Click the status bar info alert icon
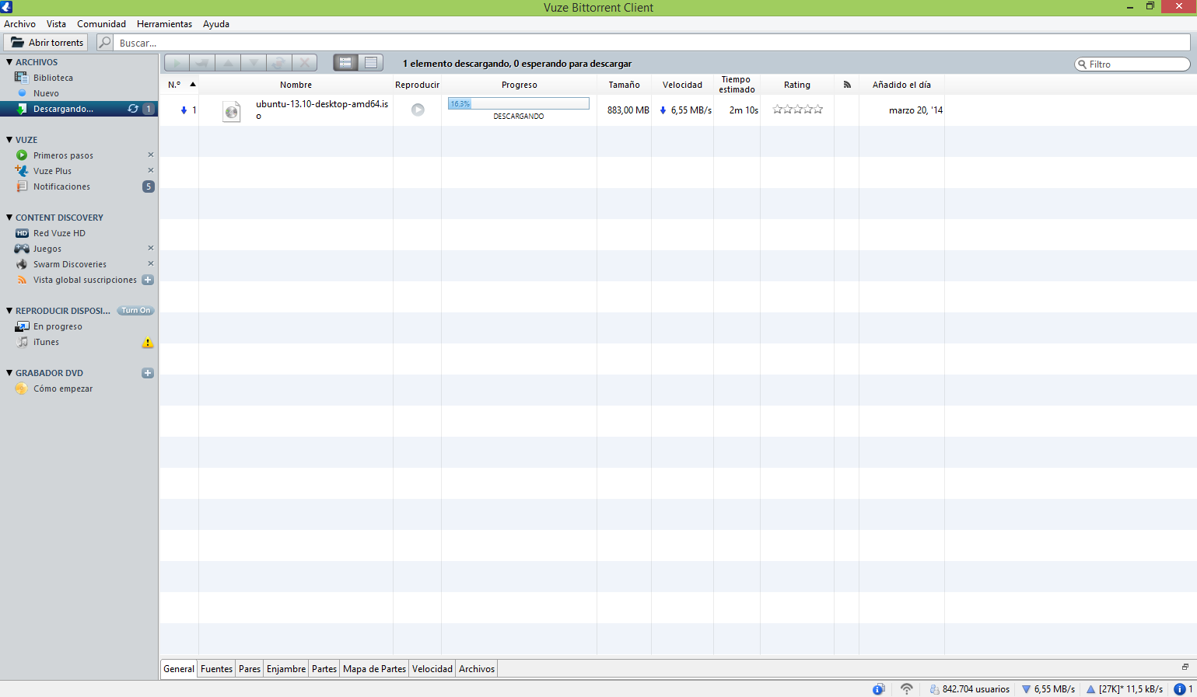This screenshot has width=1197, height=697. tap(1180, 689)
